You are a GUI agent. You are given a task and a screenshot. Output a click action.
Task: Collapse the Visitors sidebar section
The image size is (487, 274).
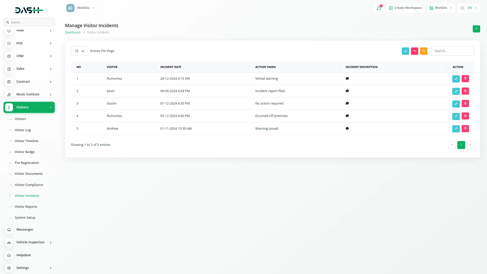pyautogui.click(x=29, y=107)
